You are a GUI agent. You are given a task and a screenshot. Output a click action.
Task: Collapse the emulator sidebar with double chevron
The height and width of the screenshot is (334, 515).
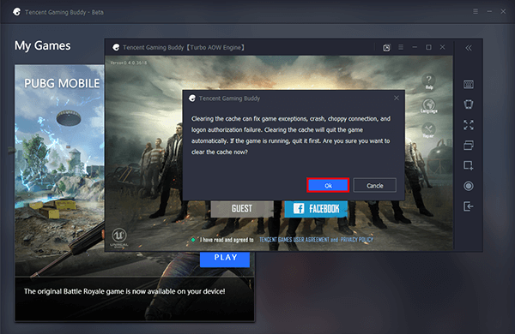tap(469, 48)
